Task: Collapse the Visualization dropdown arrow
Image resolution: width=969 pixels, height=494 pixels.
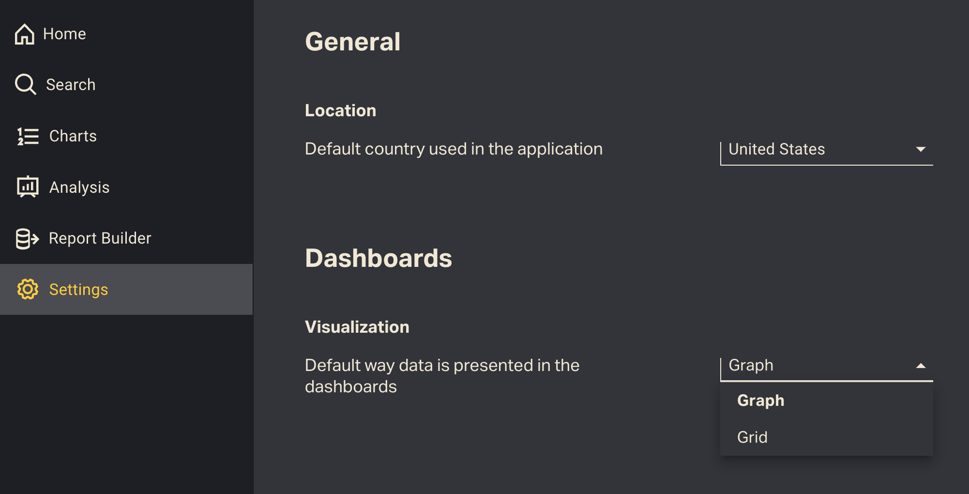Action: [921, 366]
